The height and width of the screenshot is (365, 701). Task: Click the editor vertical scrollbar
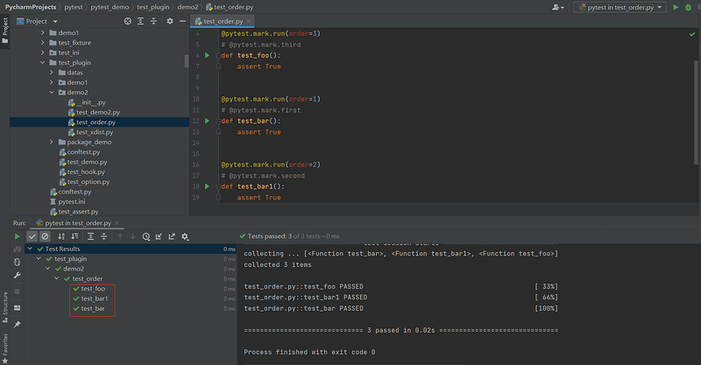coord(696,112)
